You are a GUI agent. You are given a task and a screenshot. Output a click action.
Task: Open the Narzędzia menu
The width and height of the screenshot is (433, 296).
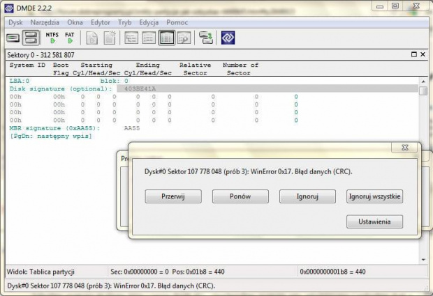point(44,22)
